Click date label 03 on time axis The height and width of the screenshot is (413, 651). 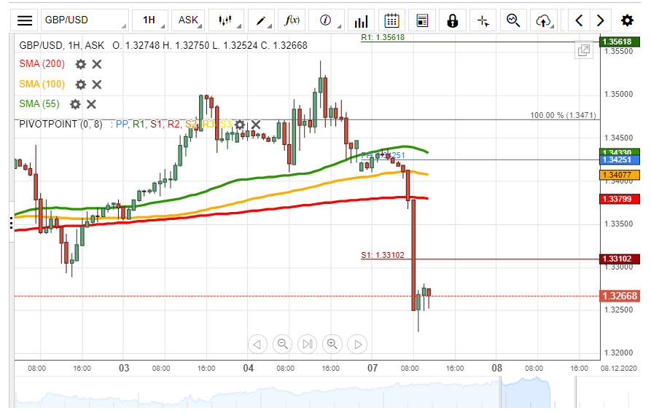click(124, 369)
